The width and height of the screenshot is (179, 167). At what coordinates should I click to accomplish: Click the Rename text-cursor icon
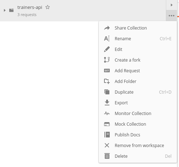107,38
